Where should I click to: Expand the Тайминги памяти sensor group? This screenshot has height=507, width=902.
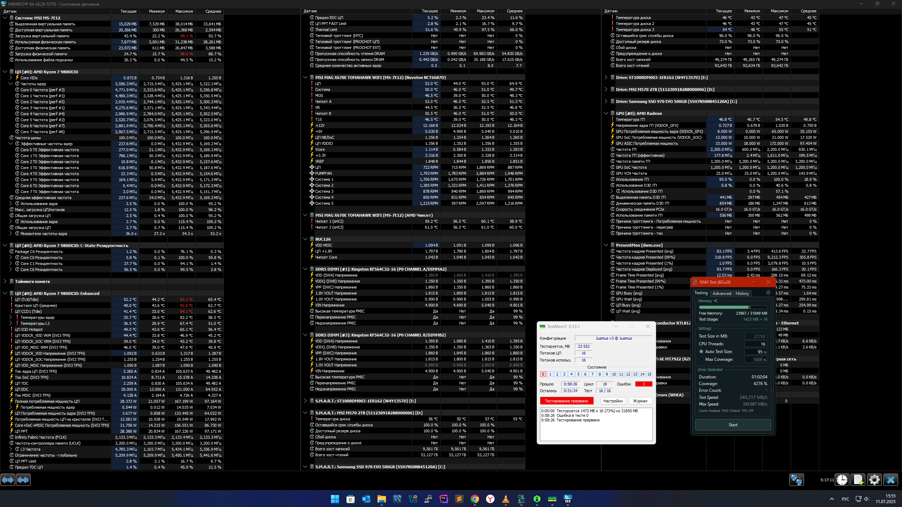(5, 281)
